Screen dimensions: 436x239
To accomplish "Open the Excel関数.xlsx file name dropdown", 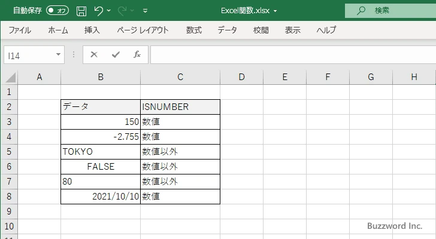I will pos(275,11).
